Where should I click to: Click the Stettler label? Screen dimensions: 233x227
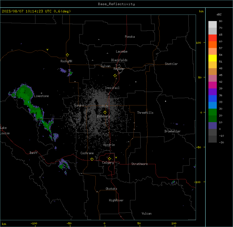click(171, 64)
